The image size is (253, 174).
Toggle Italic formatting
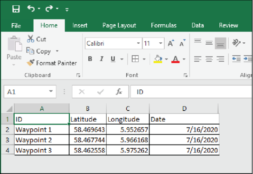(102, 59)
